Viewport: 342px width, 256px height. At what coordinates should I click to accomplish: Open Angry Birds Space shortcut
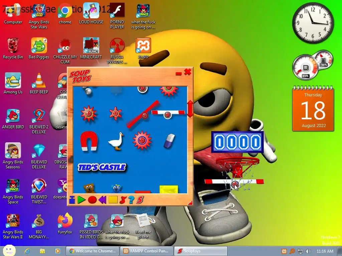13,192
